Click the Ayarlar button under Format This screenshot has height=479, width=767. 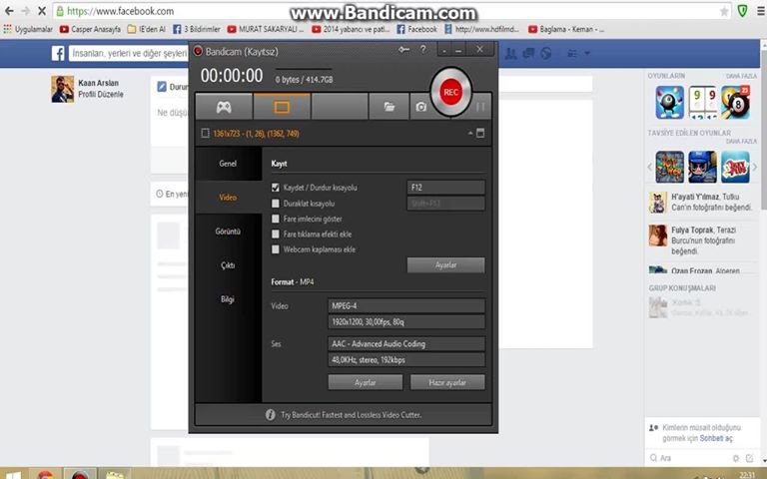[x=366, y=382]
